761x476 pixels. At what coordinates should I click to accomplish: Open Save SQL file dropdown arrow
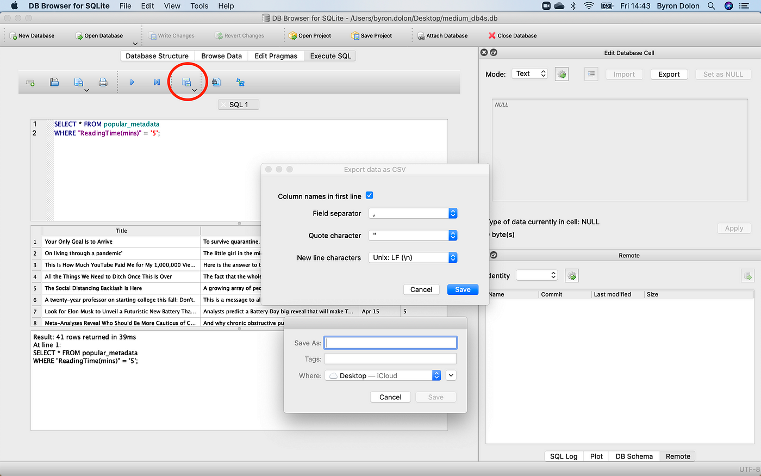[x=86, y=90]
